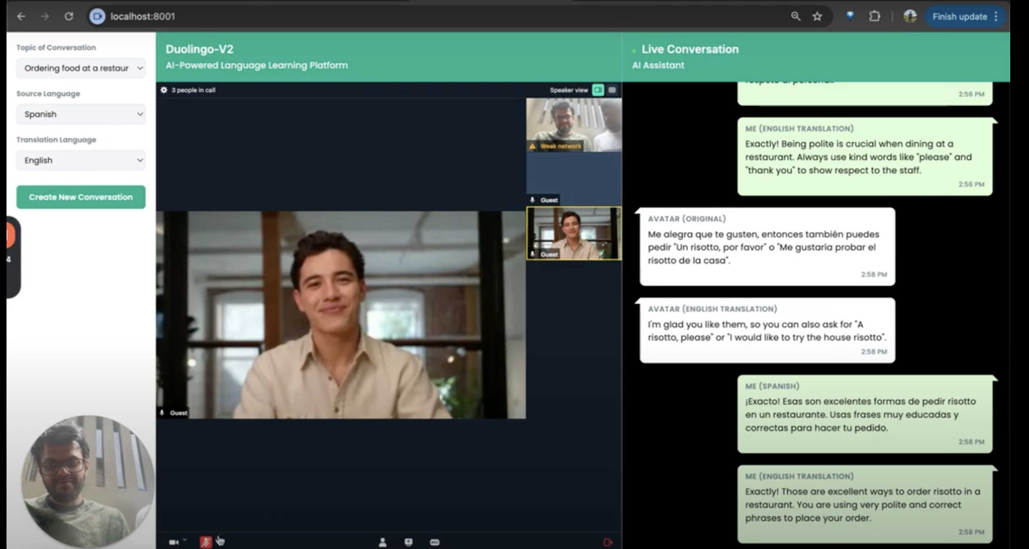
Task: Bookmark this page with star icon
Action: tap(817, 16)
